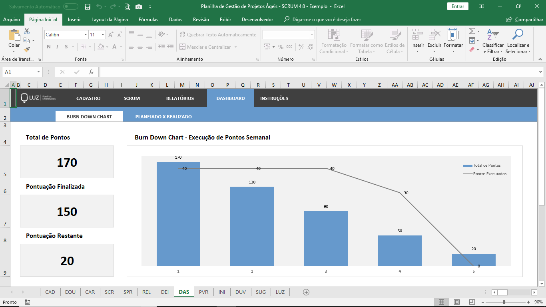Click the PLANEJADO X REALIZADO button
This screenshot has width=546, height=307.
point(163,117)
